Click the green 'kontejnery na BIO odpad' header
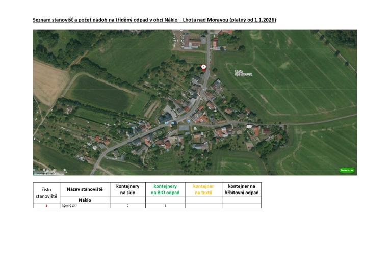Viewport: 390px width, 275px height. tap(165, 189)
